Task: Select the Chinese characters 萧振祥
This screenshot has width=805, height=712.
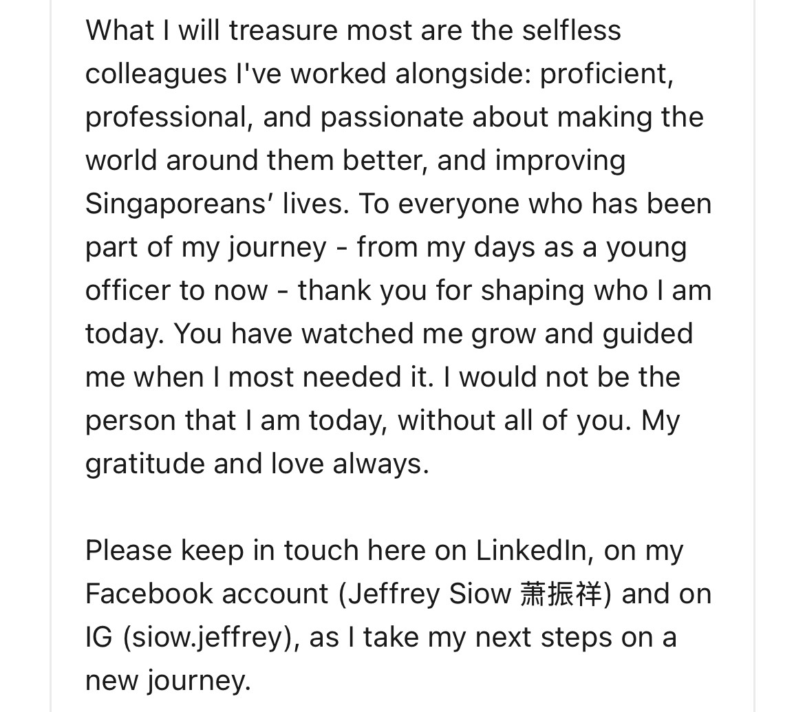Action: 561,594
